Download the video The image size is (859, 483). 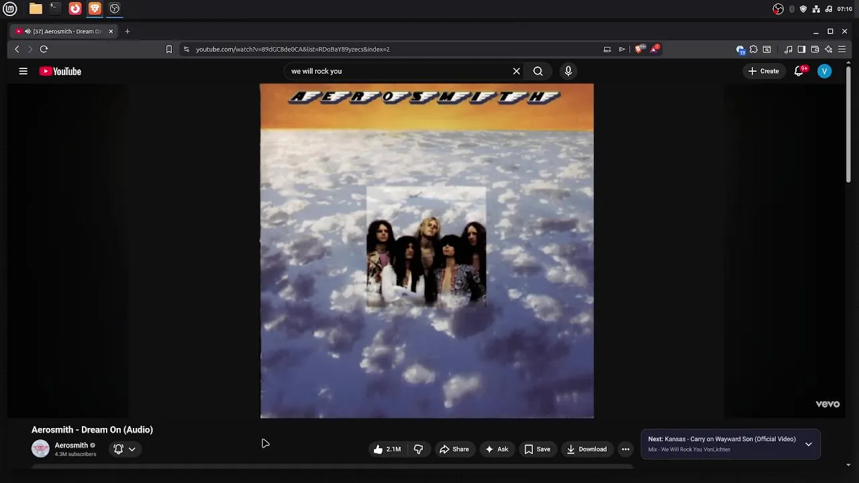[x=587, y=449]
